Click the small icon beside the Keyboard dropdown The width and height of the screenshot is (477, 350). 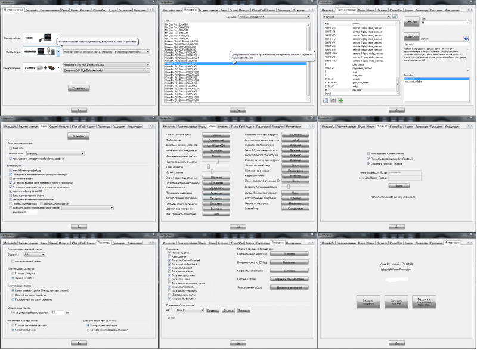(395, 17)
